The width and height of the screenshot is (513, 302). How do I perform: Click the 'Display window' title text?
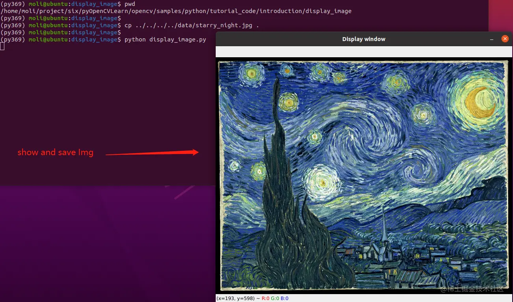coord(364,39)
